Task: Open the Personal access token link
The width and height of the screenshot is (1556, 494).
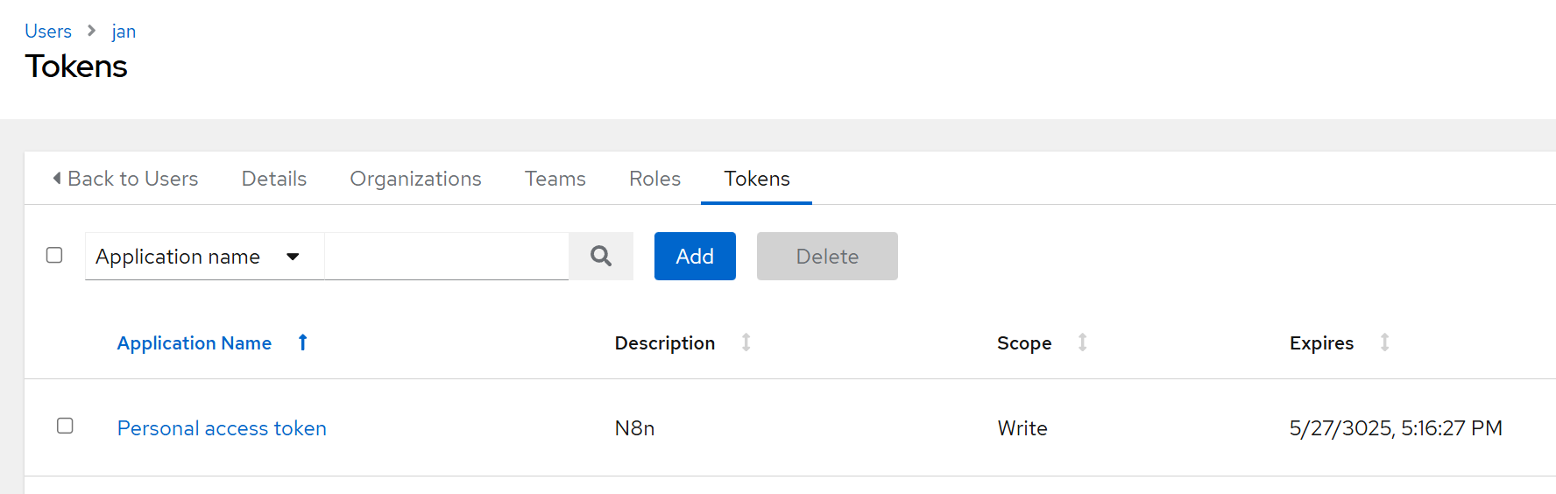Action: tap(222, 428)
